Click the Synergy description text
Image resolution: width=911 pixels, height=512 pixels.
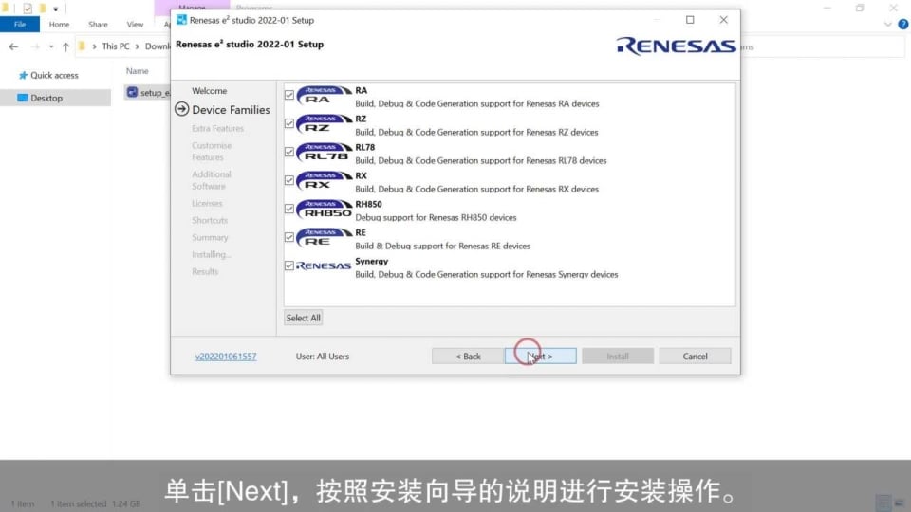[x=486, y=275]
